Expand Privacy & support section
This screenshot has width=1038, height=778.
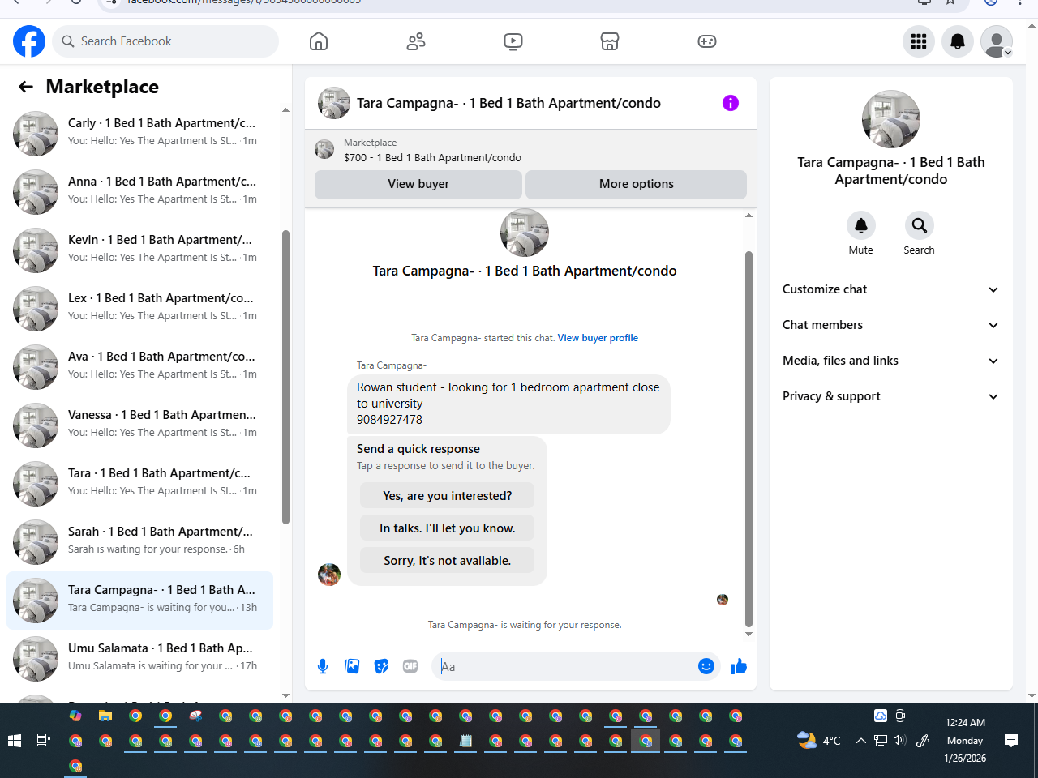coord(891,396)
